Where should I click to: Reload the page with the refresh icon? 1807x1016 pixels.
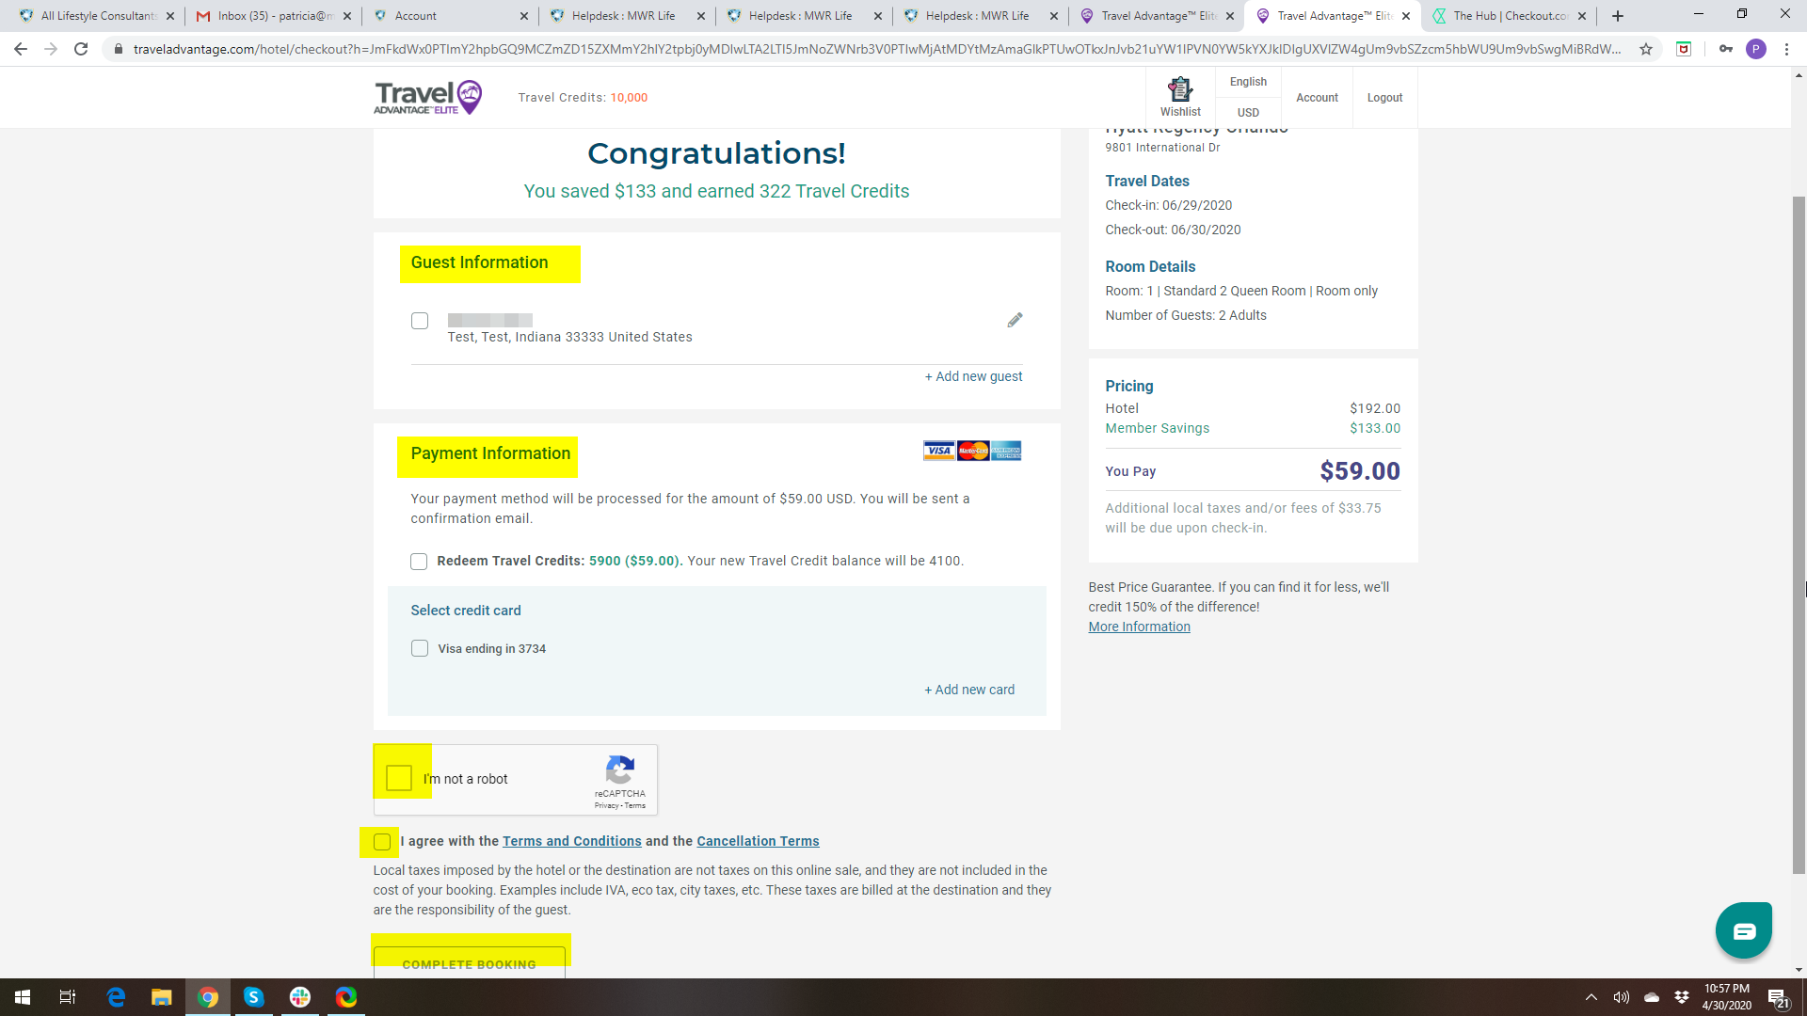(x=81, y=49)
